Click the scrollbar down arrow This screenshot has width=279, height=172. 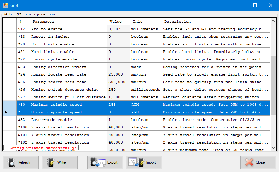coord(273,148)
